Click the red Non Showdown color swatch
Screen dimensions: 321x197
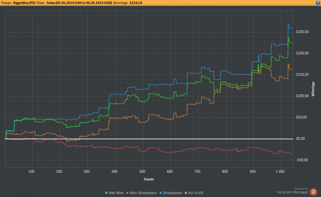click(x=127, y=193)
